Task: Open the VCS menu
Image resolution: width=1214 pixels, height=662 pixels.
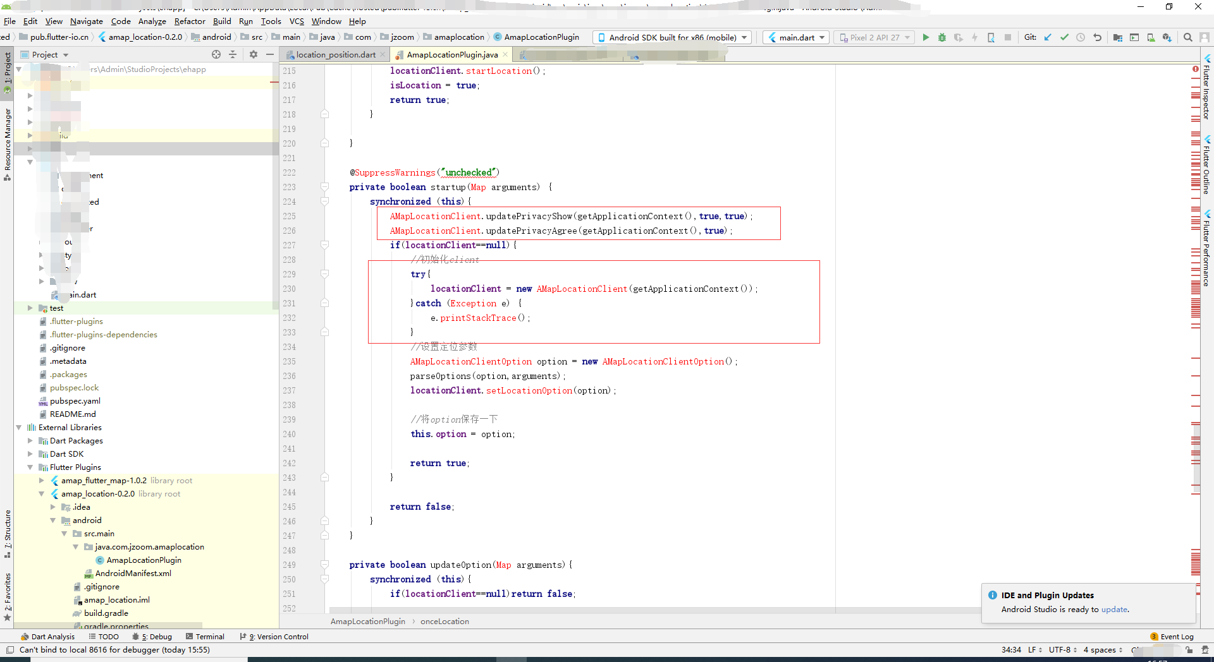Action: [297, 21]
